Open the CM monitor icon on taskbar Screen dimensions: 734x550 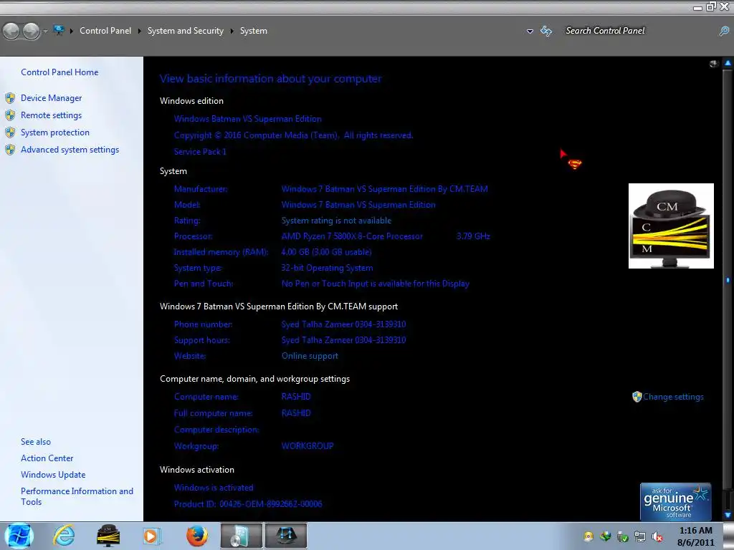pyautogui.click(x=108, y=536)
